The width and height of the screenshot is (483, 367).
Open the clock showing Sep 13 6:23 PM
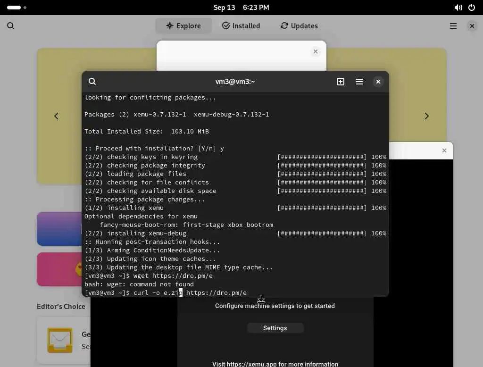[241, 8]
